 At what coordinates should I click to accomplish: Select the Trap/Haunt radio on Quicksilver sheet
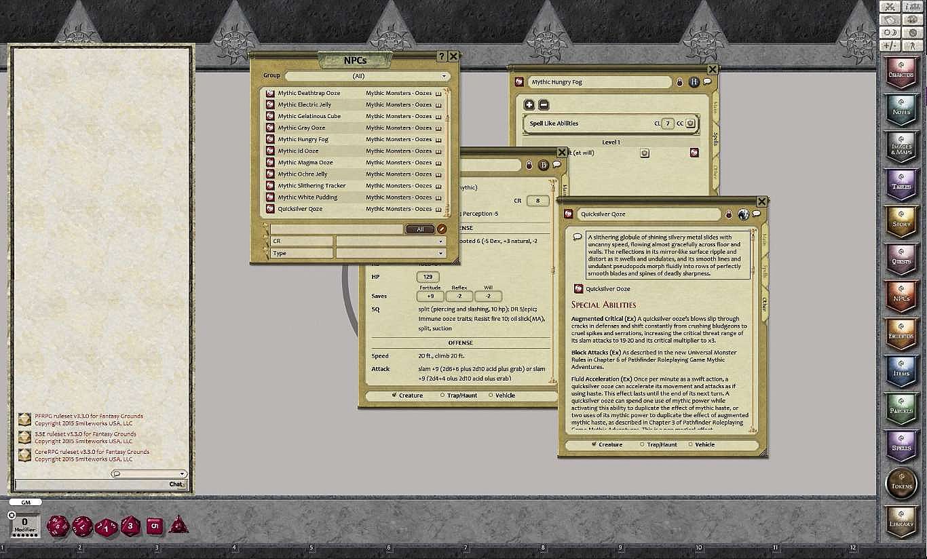(643, 445)
